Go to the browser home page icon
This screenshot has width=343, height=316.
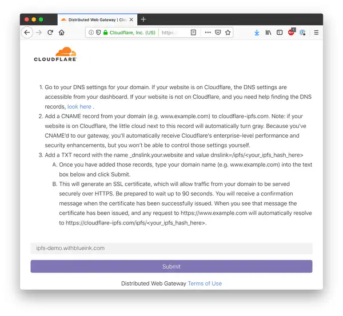click(62, 33)
